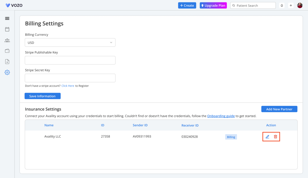Edit Availity LLC with pencil icon
The image size is (308, 178).
[267, 137]
